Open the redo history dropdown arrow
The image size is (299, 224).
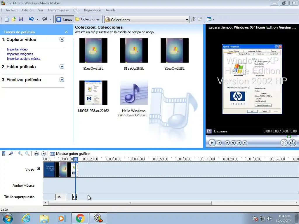click(x=51, y=19)
